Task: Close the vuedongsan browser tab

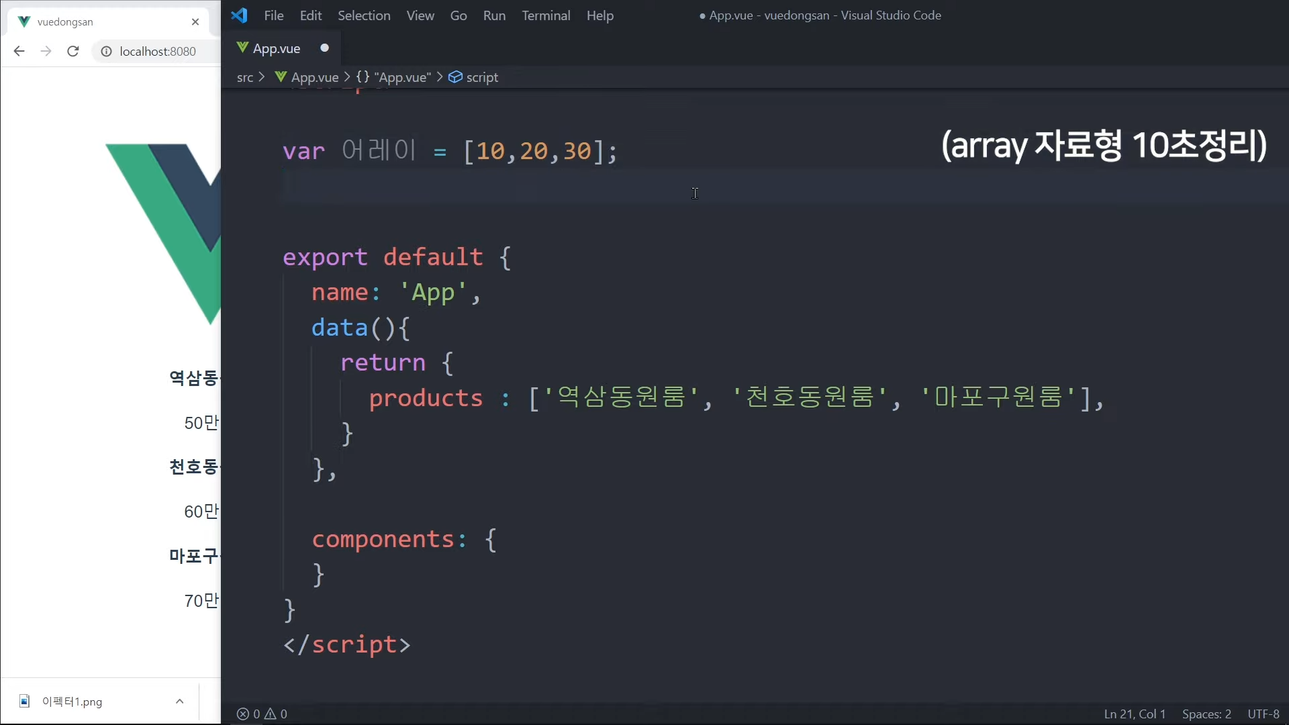Action: (x=195, y=21)
